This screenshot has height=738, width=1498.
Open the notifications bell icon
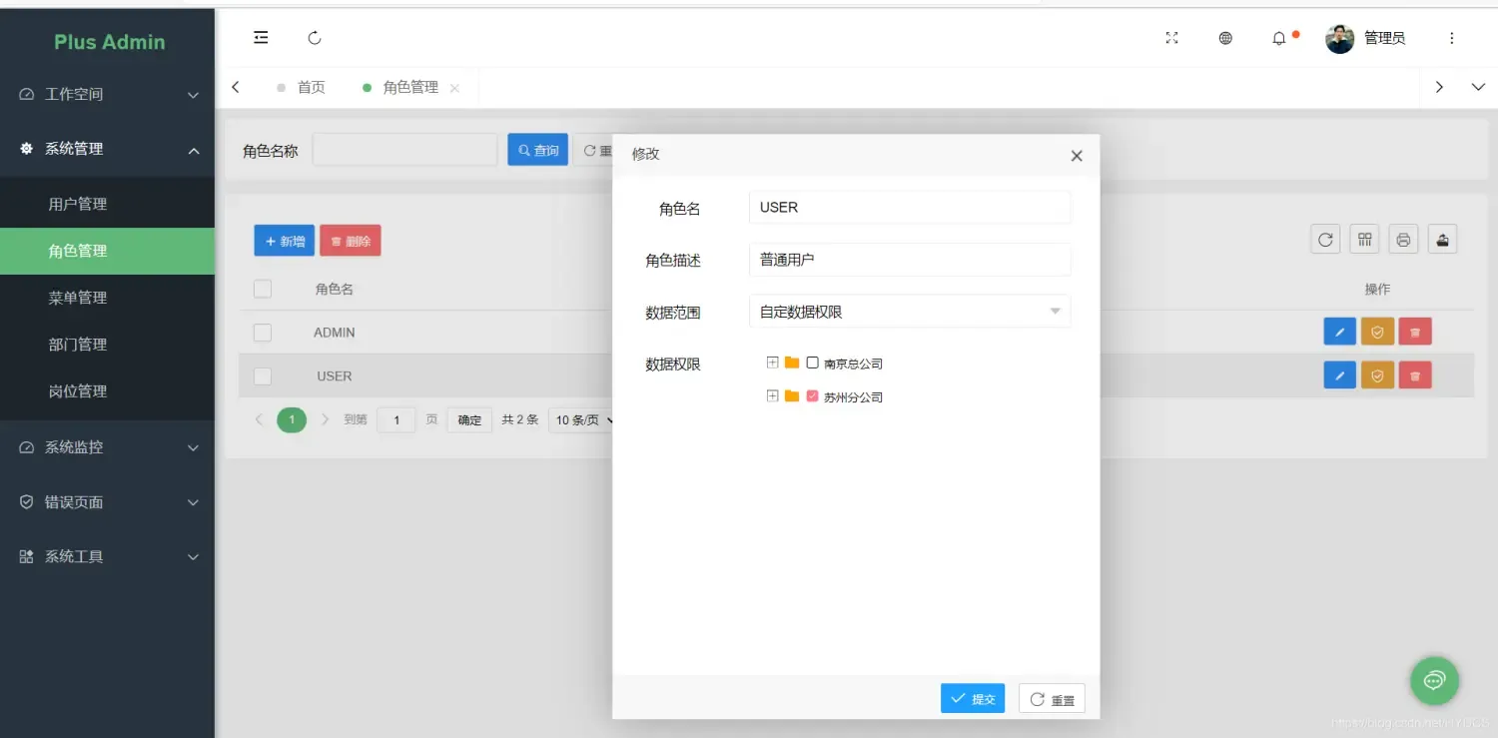click(x=1279, y=37)
